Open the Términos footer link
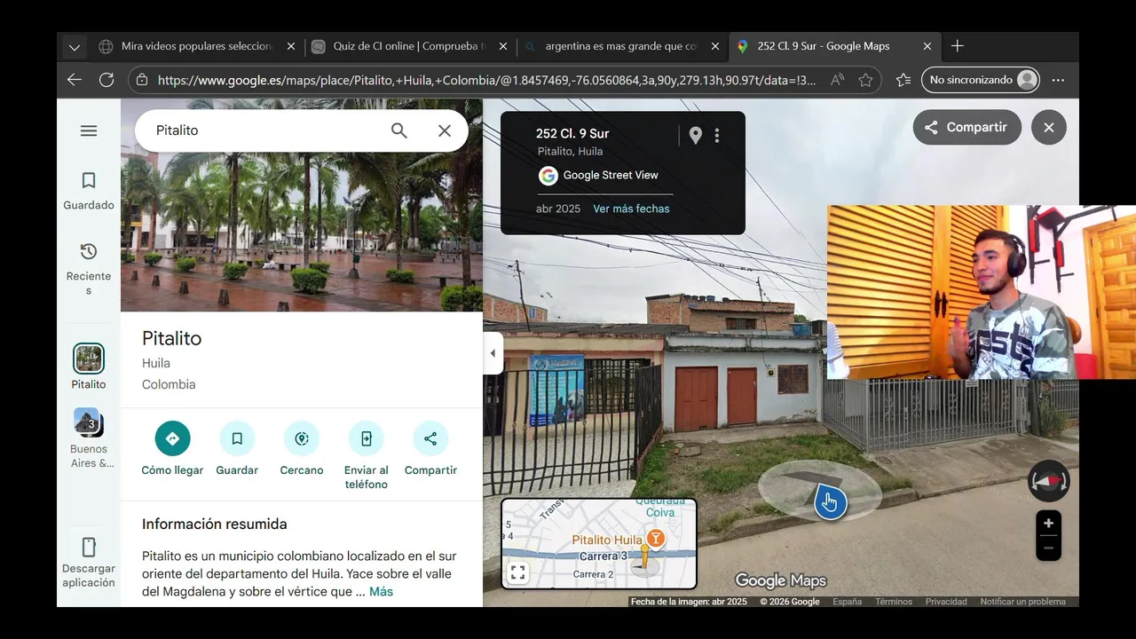Screen dimensions: 1136x639 tap(894, 602)
